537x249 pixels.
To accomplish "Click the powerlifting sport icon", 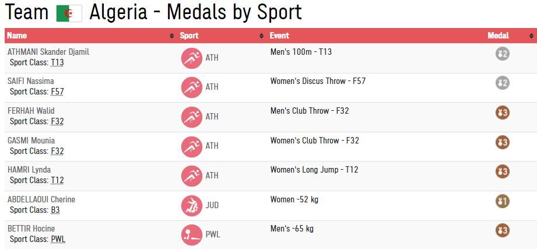I will 191,234.
